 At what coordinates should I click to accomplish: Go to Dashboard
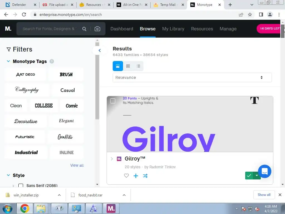click(122, 29)
